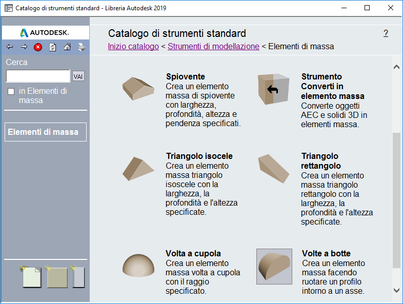The image size is (403, 304).
Task: Click the Triangolo isocele title text
Action: coord(199,156)
